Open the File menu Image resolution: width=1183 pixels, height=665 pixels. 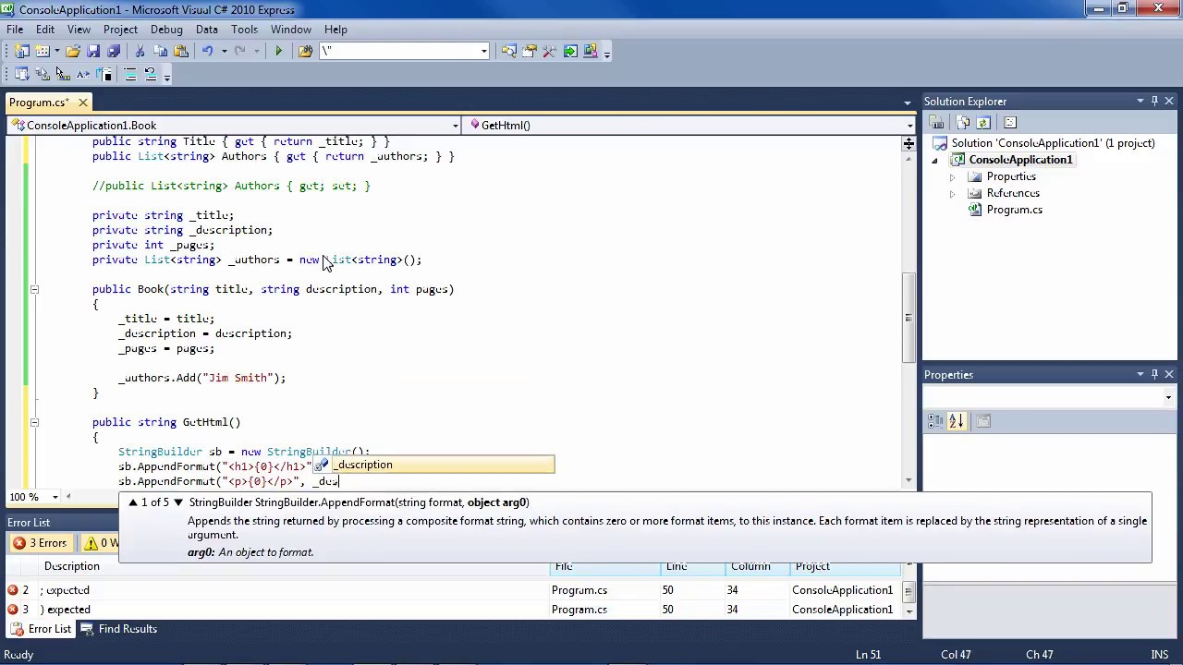pos(15,30)
